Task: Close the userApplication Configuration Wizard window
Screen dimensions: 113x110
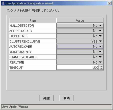Action: click(x=109, y=3)
